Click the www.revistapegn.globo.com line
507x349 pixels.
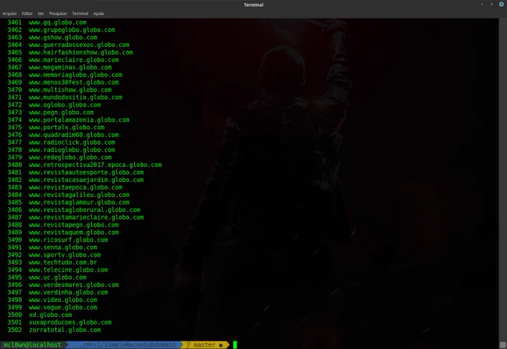[74, 224]
